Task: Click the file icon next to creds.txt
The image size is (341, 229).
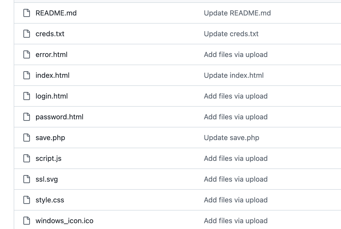Action: (x=27, y=34)
